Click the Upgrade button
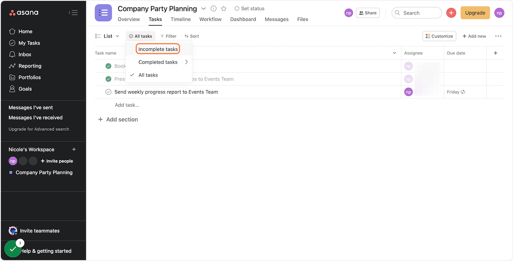This screenshot has height=261, width=513. coord(475,13)
